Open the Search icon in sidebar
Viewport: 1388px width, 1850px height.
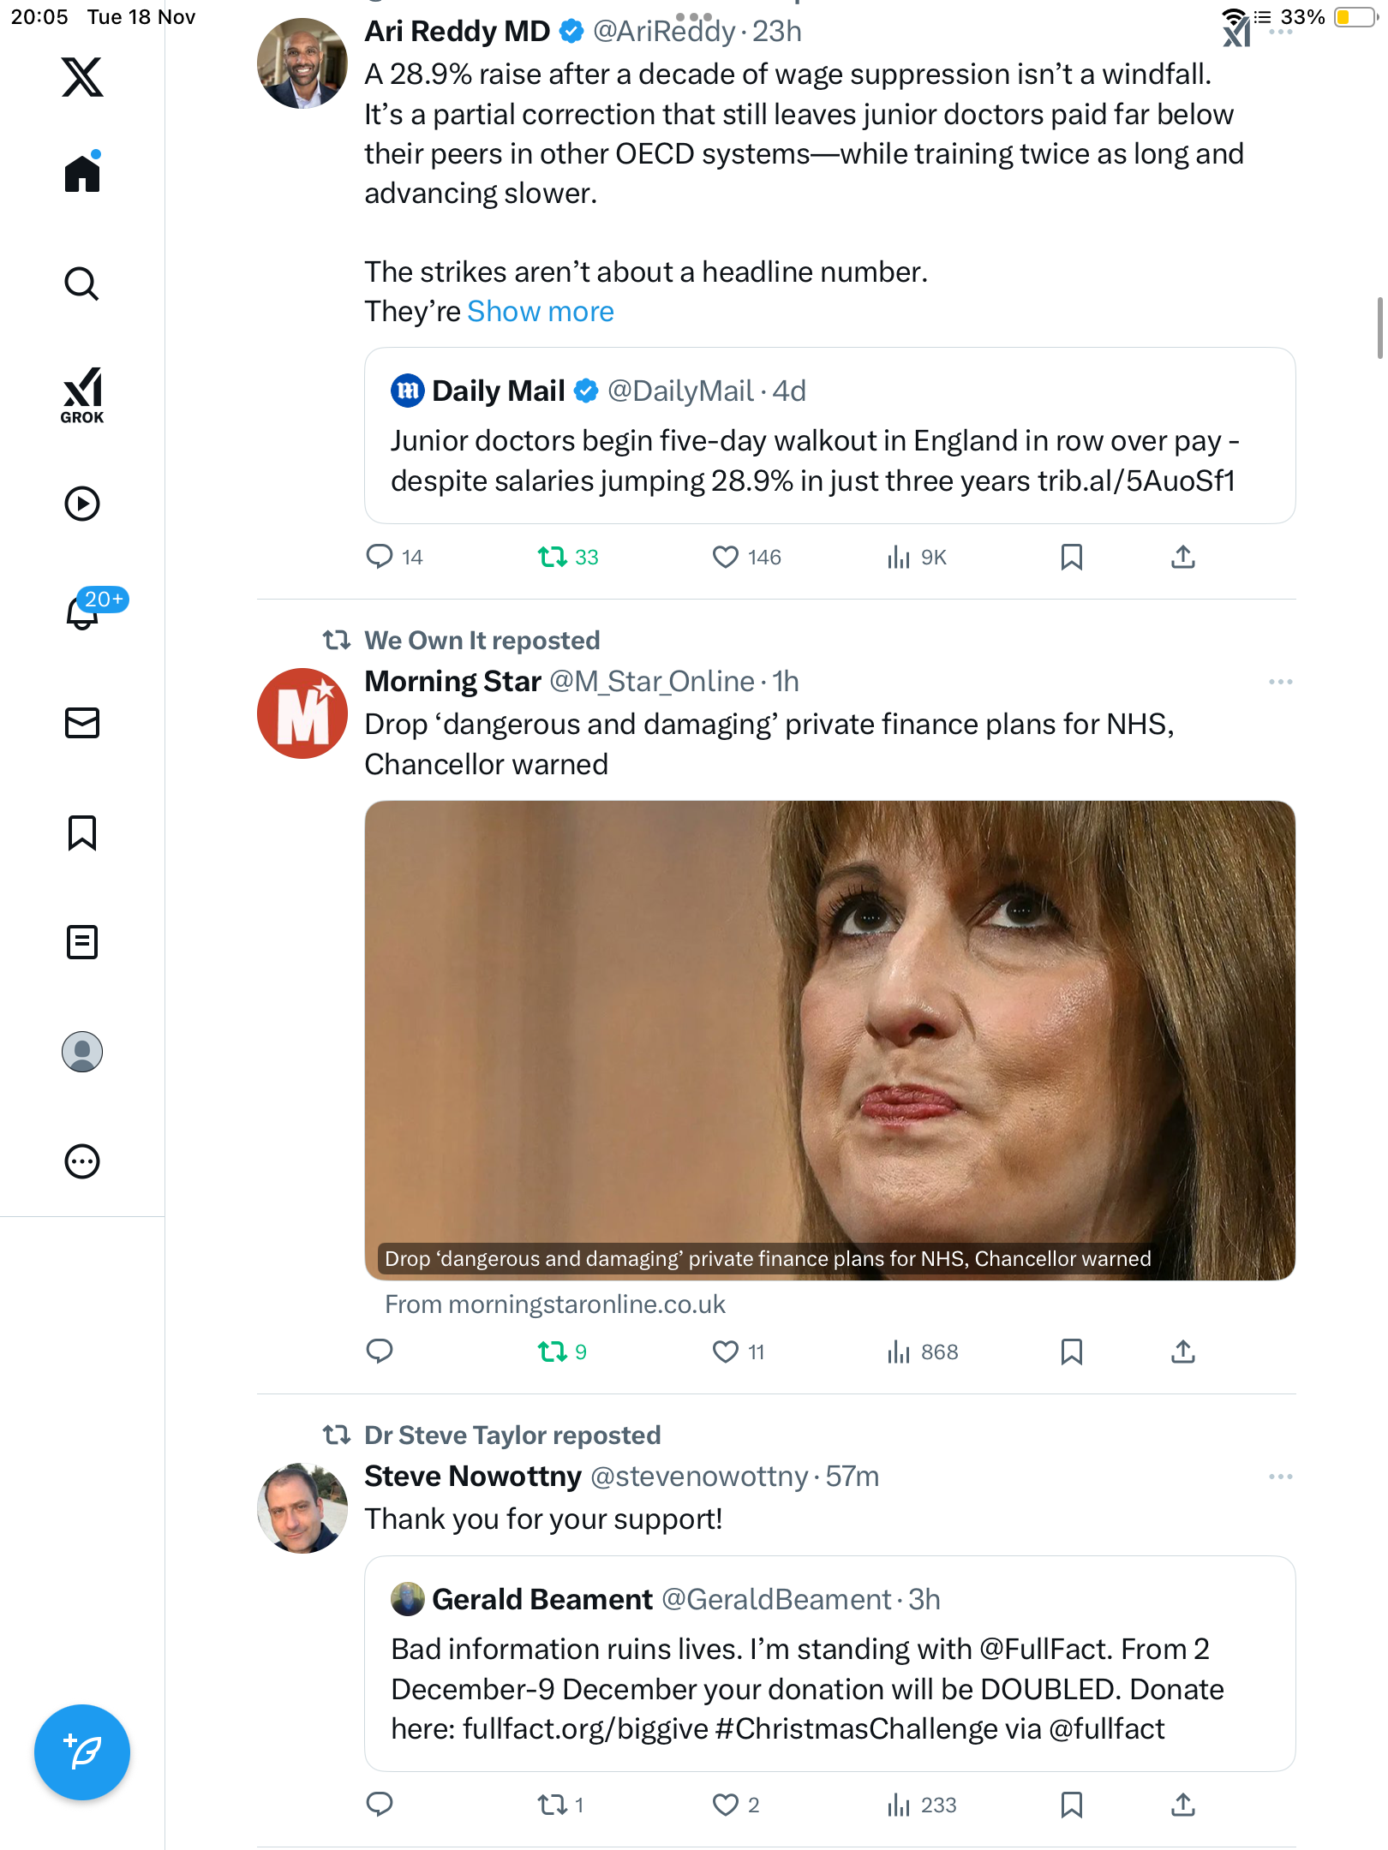click(x=82, y=283)
